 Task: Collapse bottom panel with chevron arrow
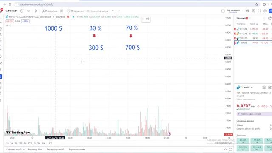225,149
